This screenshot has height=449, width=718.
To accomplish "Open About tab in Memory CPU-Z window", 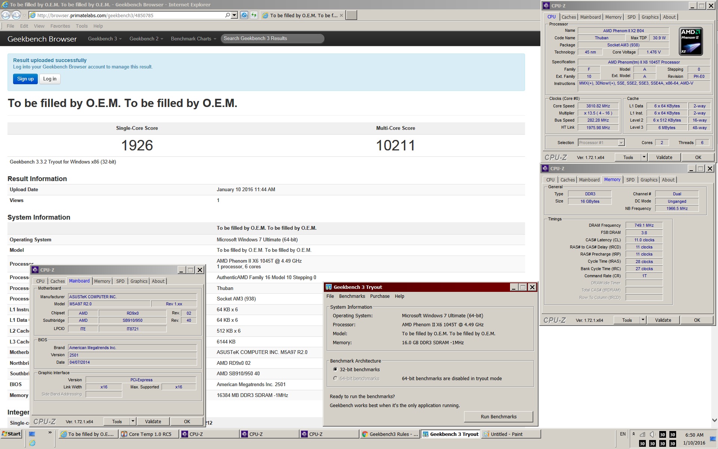I will (x=668, y=180).
